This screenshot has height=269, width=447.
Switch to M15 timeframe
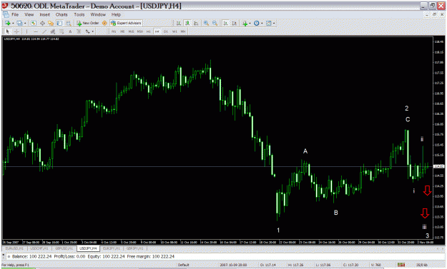pos(131,31)
